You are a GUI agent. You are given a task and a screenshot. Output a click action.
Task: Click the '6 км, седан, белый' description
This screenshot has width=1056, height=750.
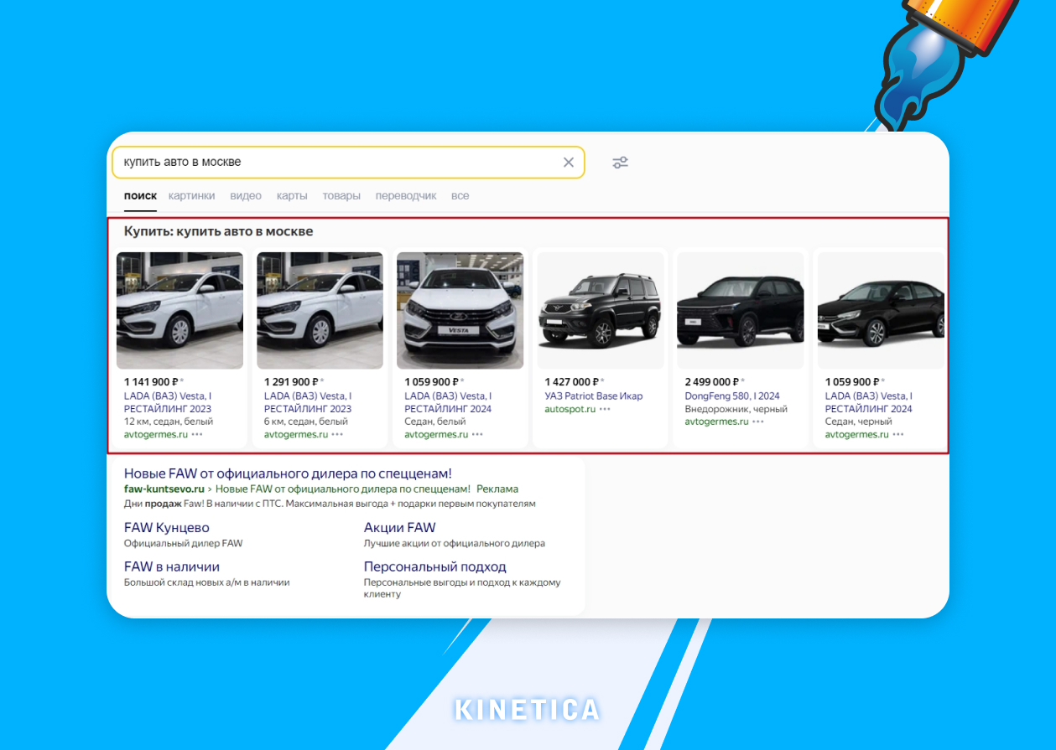click(306, 422)
